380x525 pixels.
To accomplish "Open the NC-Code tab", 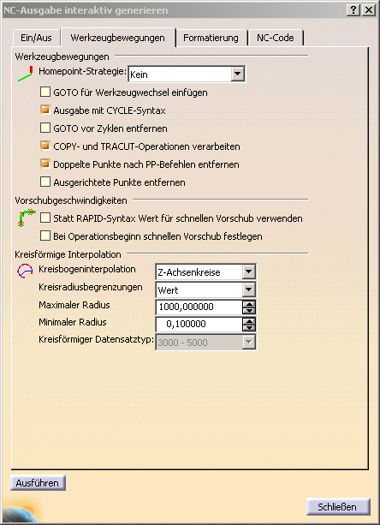I will tap(276, 38).
